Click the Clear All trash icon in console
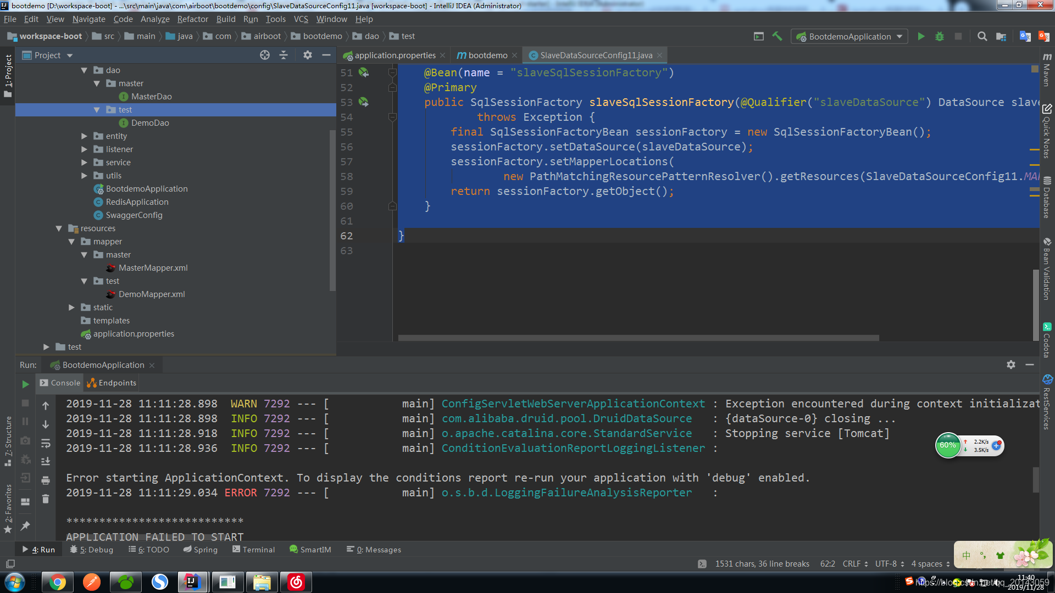The width and height of the screenshot is (1055, 593). pyautogui.click(x=46, y=499)
